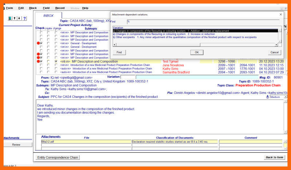
Task: Toggle change checkbox on highlighted MP Description row
Action: coord(56,62)
